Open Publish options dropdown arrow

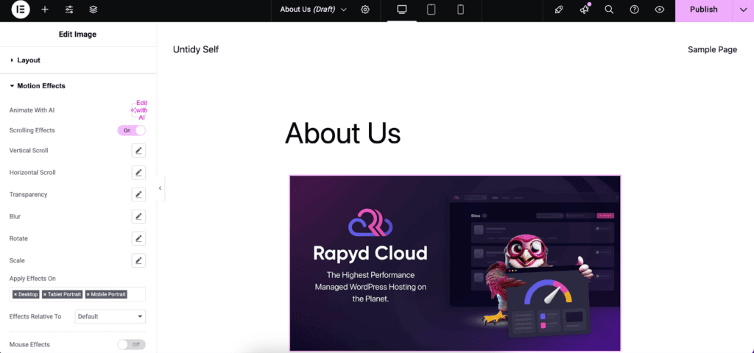743,10
